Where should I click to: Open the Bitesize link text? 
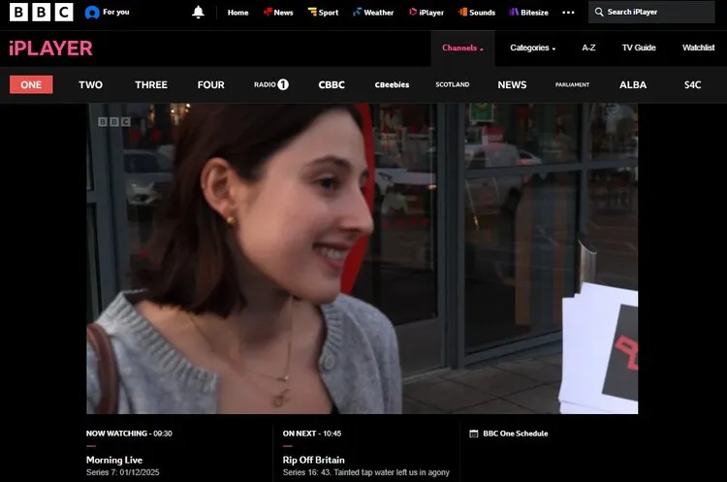(x=534, y=13)
